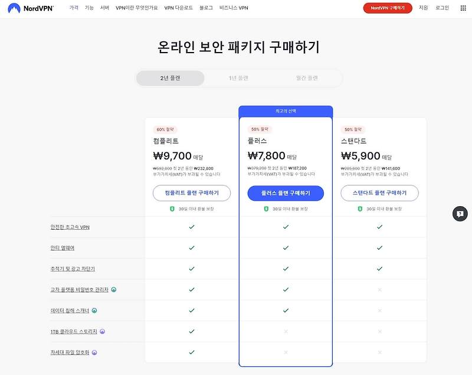Click the 컴플리트 column checkmark for 안티 멀웨어
Image resolution: width=472 pixels, height=375 pixels.
[191, 248]
